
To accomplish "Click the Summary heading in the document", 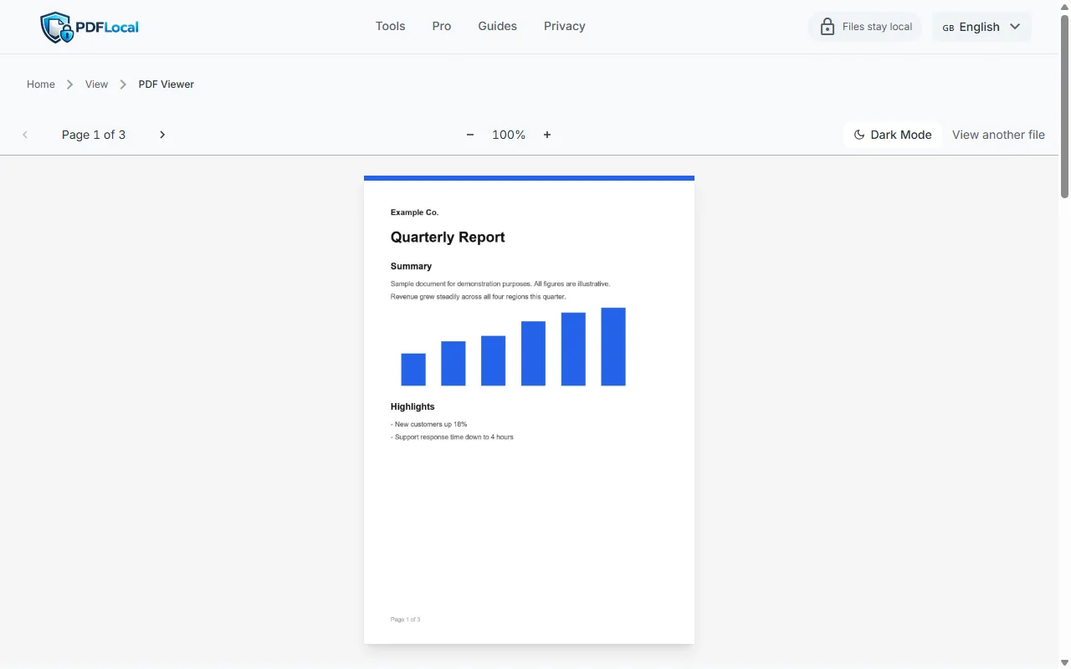I will [x=411, y=266].
